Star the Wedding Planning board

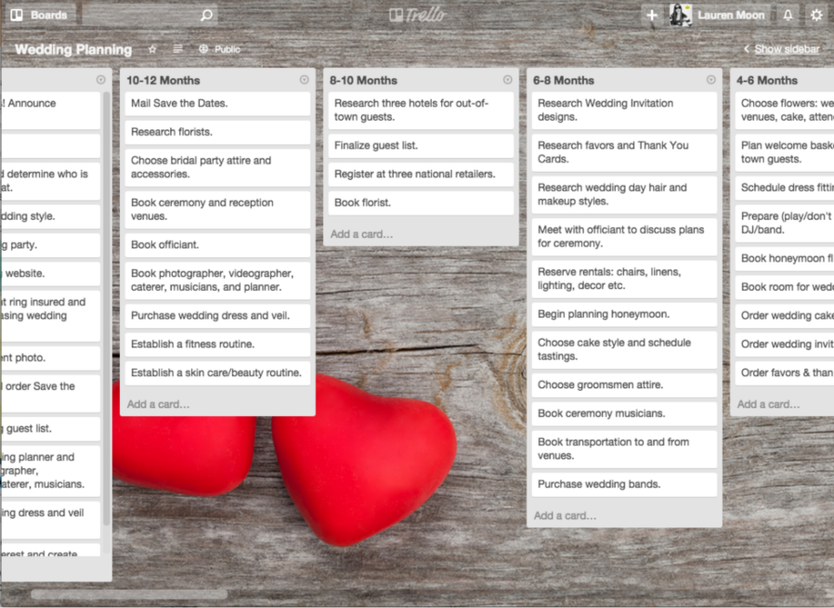point(153,50)
